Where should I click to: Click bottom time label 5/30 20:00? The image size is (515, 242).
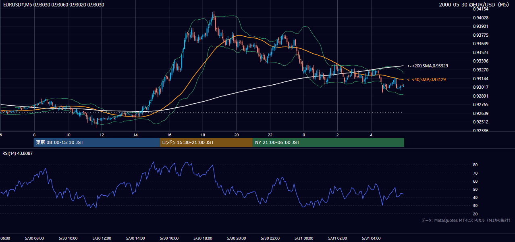click(236, 238)
